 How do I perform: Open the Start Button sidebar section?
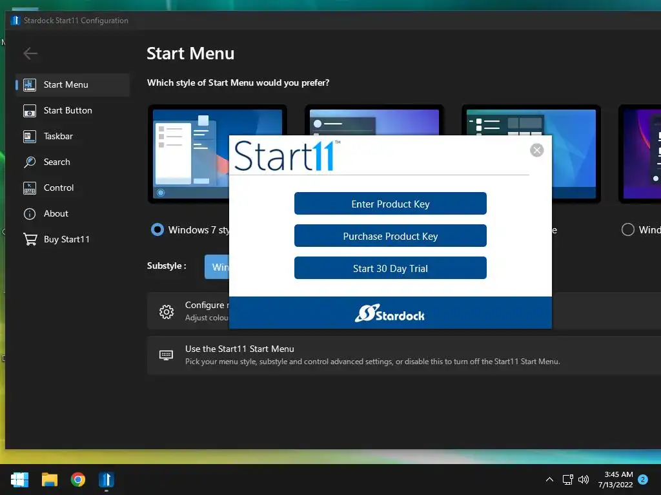click(x=72, y=111)
